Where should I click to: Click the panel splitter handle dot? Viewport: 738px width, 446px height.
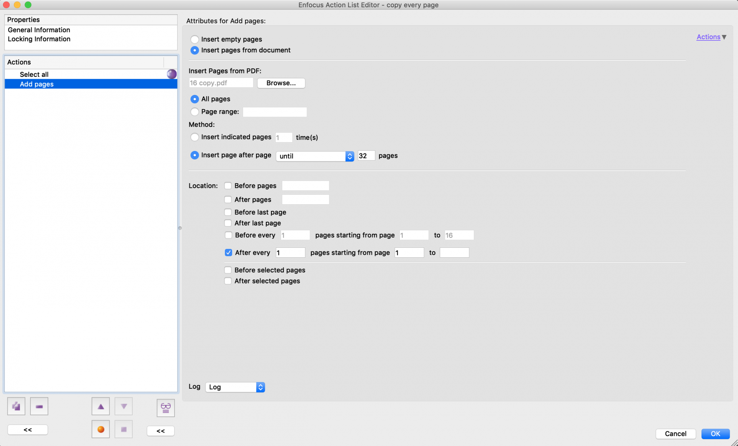point(180,228)
